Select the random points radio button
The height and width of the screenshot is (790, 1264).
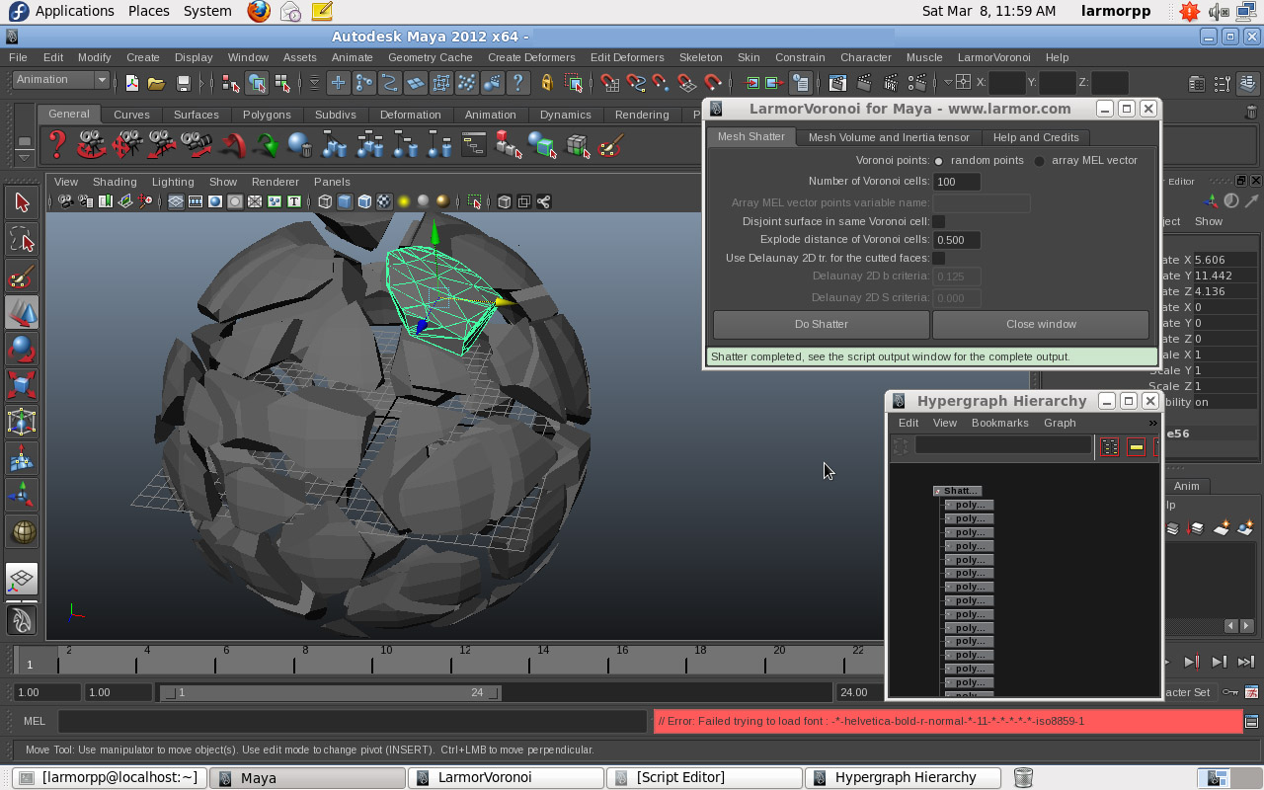pos(939,161)
